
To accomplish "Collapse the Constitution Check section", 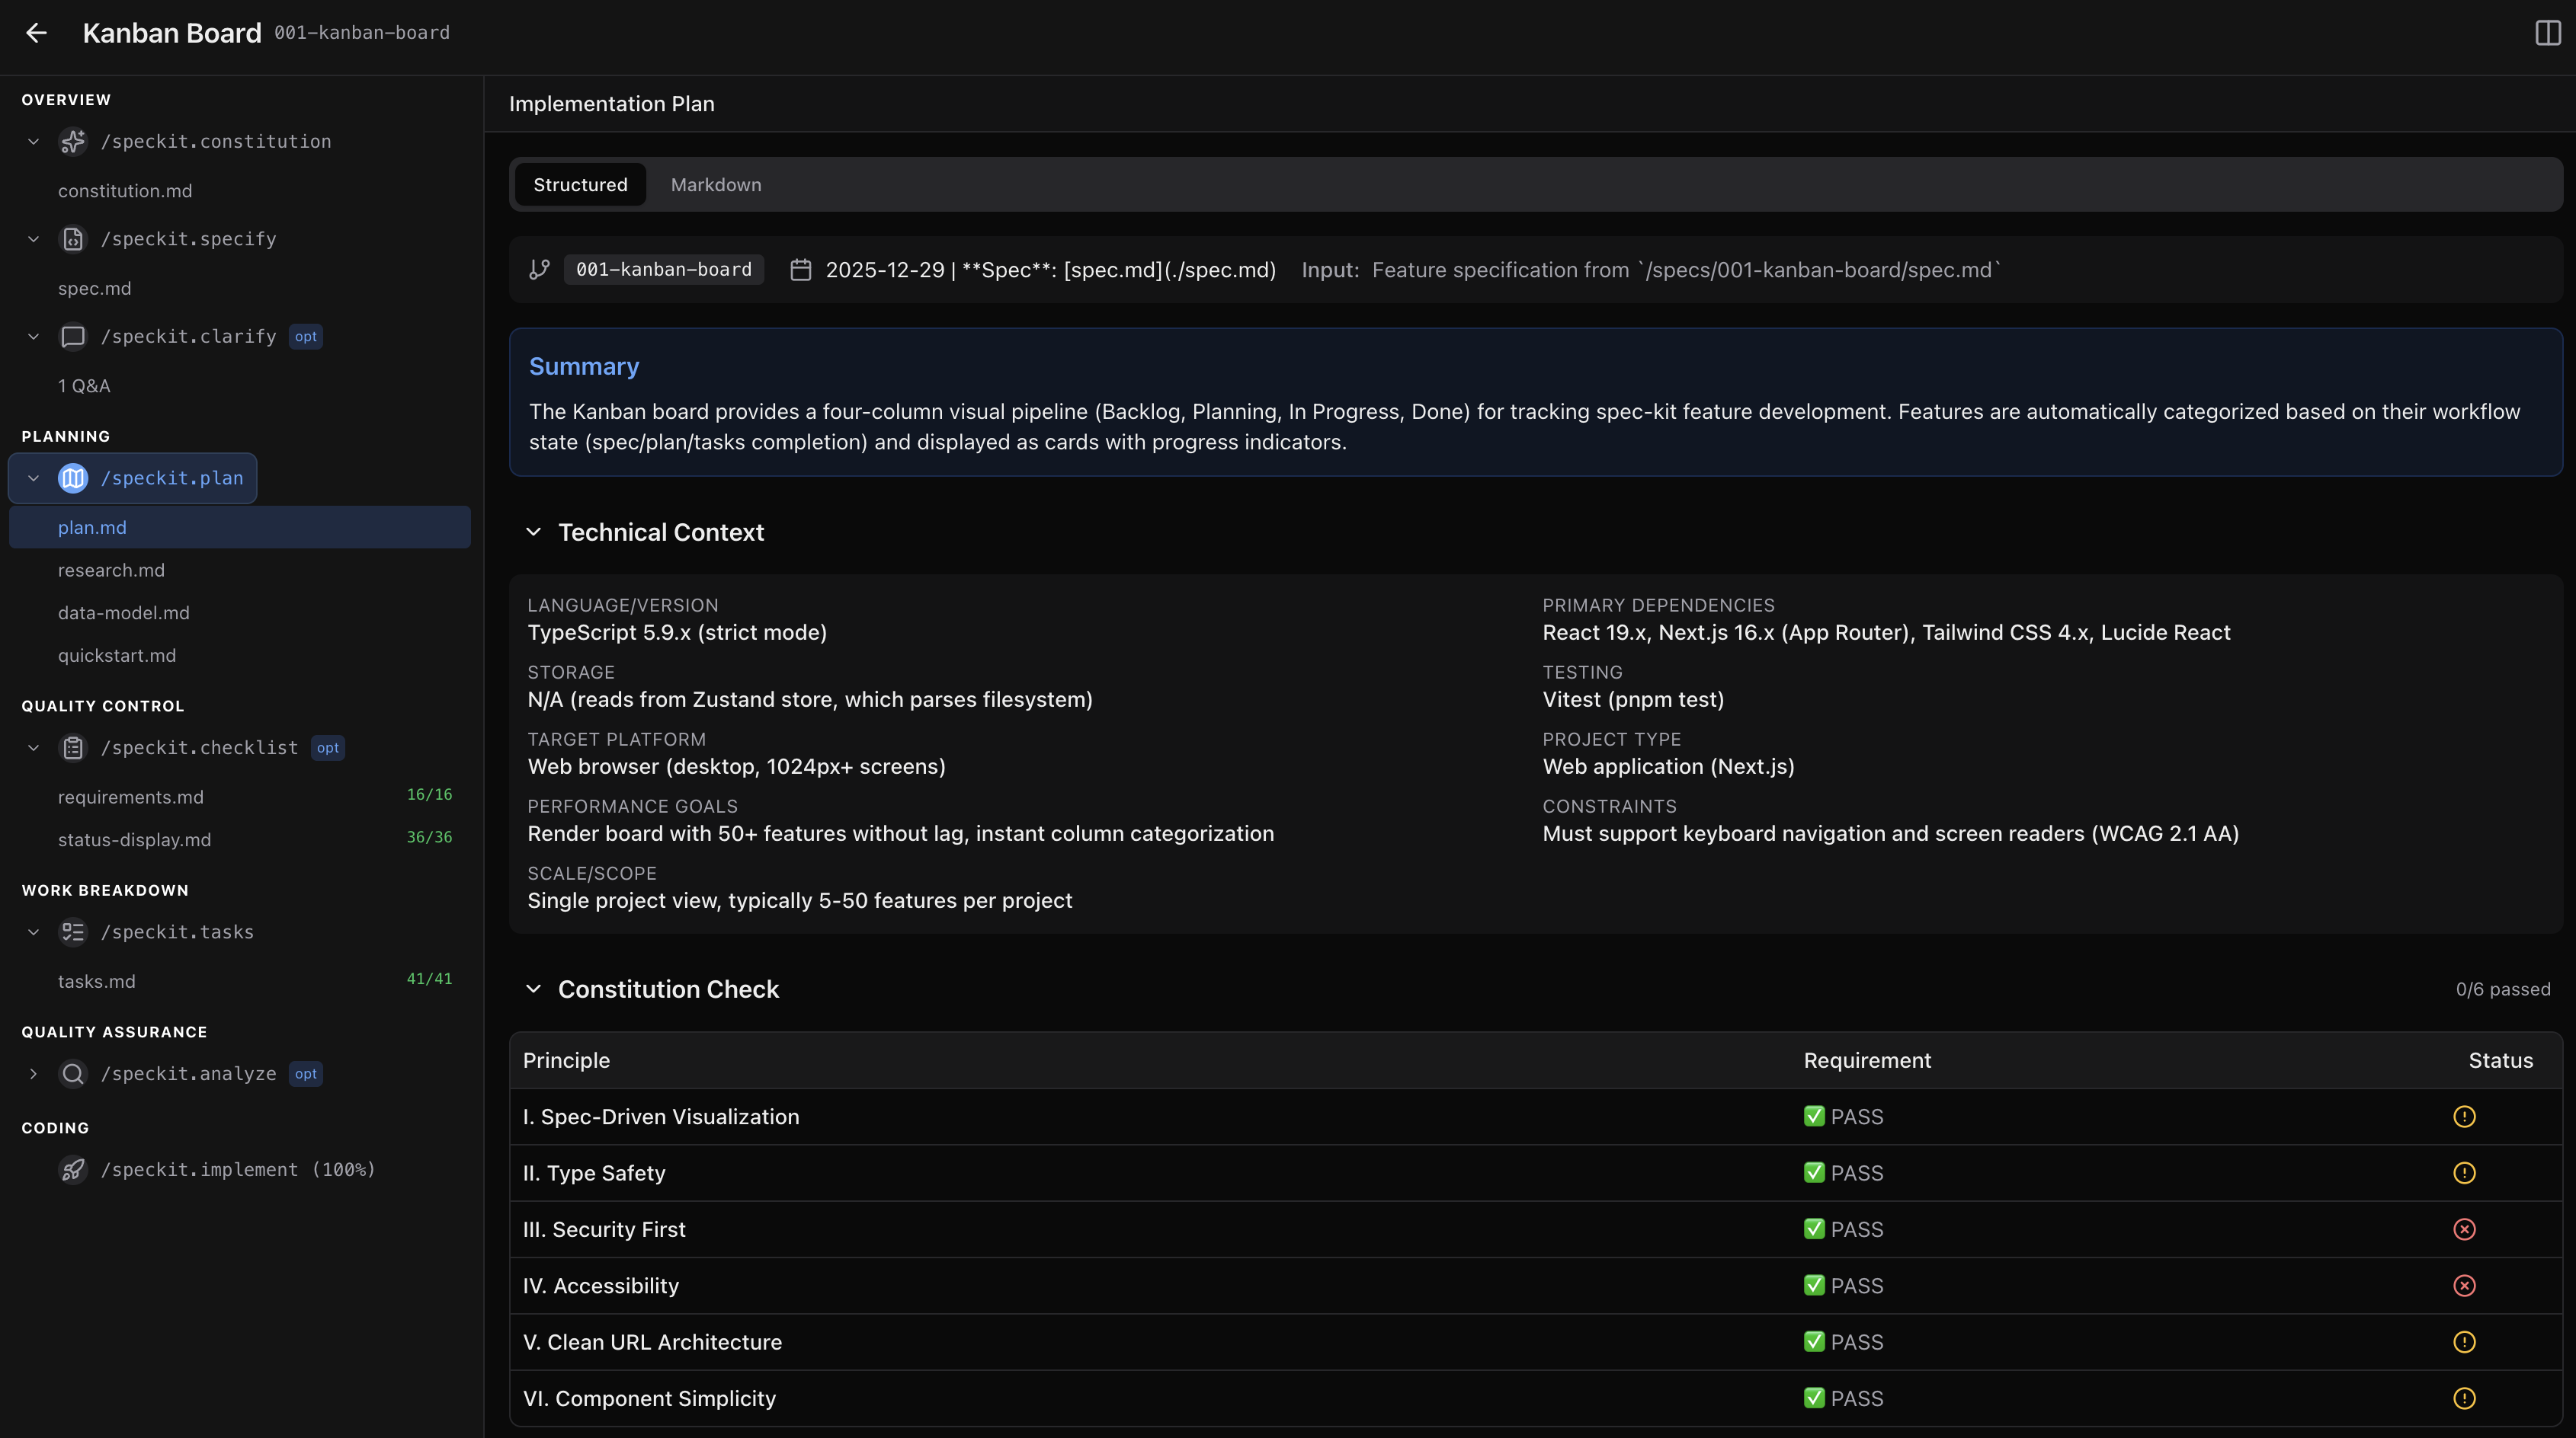I will click(x=534, y=989).
